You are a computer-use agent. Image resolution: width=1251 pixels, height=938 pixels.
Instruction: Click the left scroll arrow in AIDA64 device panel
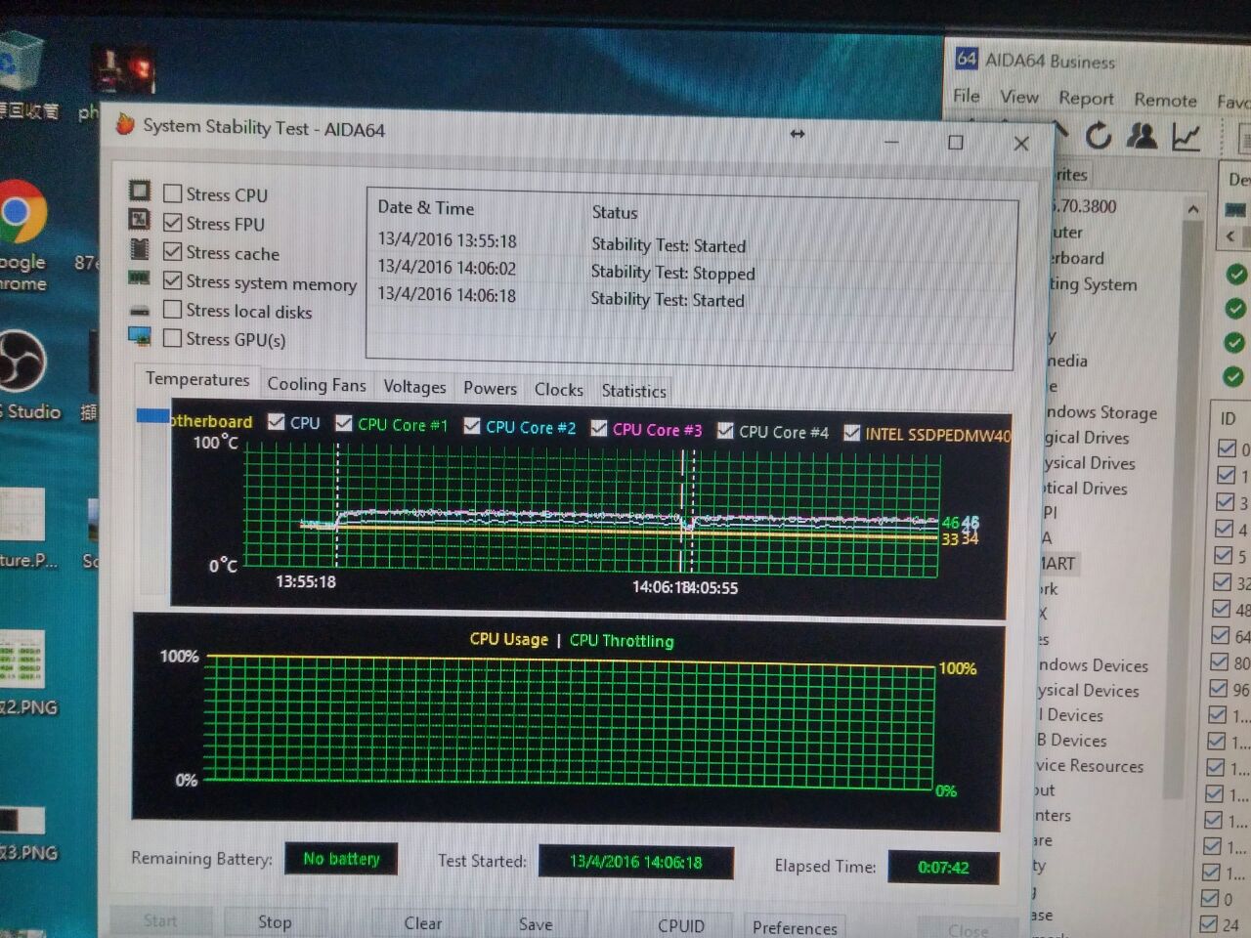pos(1230,236)
